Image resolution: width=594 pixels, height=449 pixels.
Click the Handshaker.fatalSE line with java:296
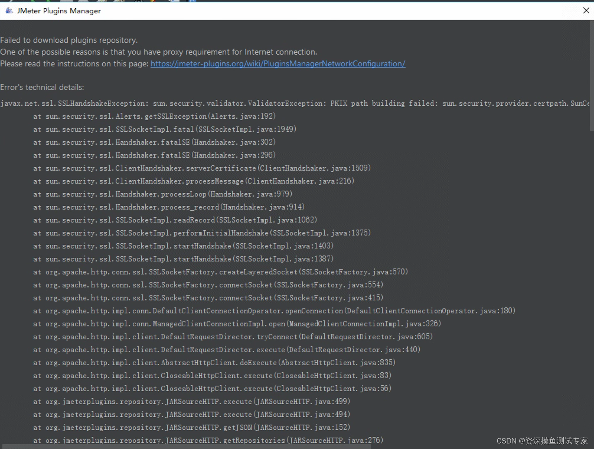154,155
